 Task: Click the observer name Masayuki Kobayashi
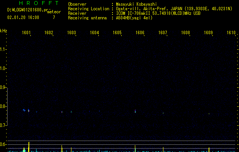tap(136, 4)
